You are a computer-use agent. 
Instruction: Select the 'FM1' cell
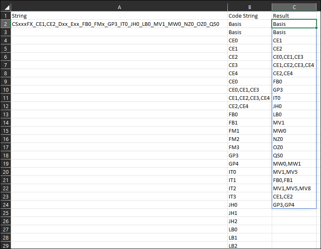point(250,131)
